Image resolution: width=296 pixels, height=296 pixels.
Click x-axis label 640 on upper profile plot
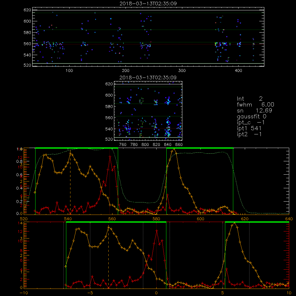[x=289, y=219]
